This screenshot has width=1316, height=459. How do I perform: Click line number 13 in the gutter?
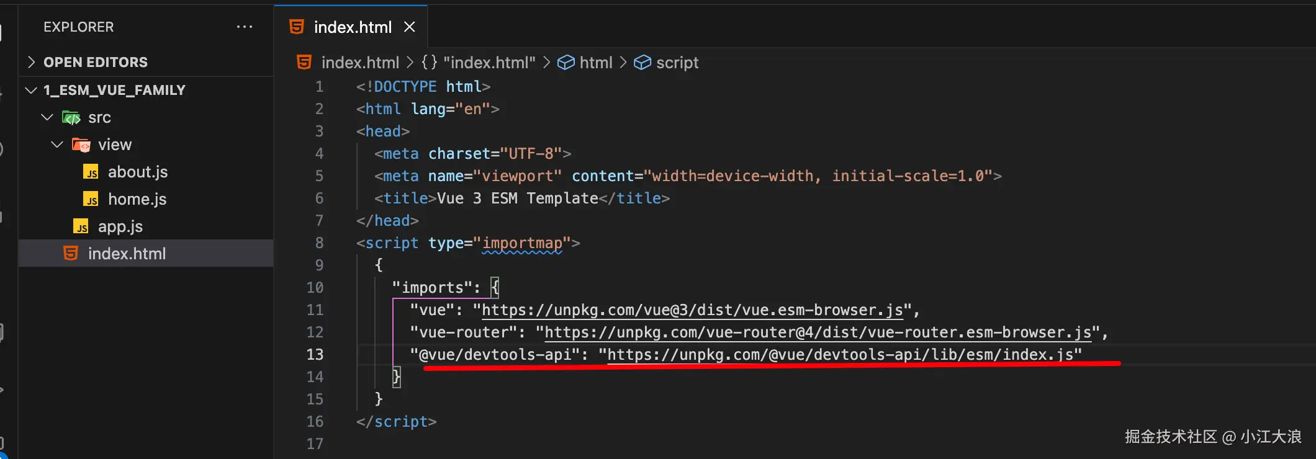point(315,354)
